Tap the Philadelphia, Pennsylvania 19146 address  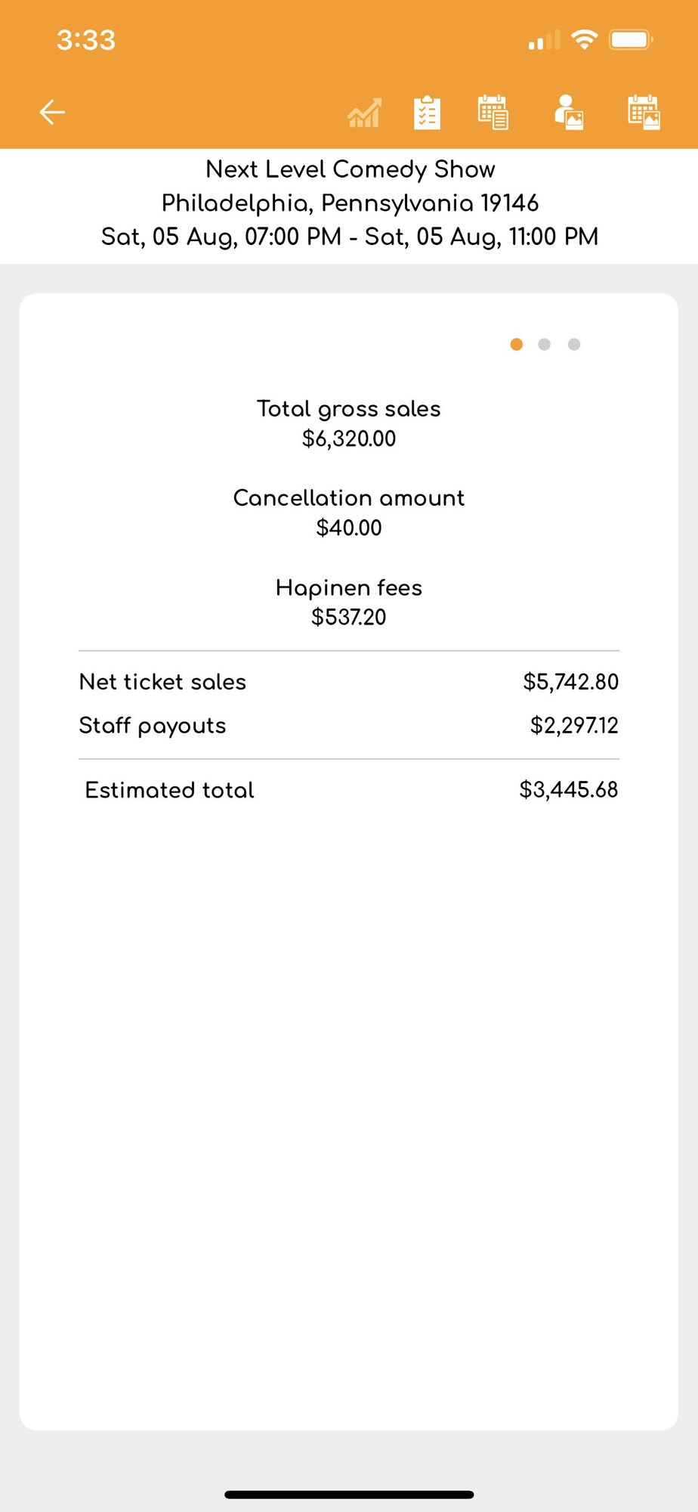tap(350, 203)
